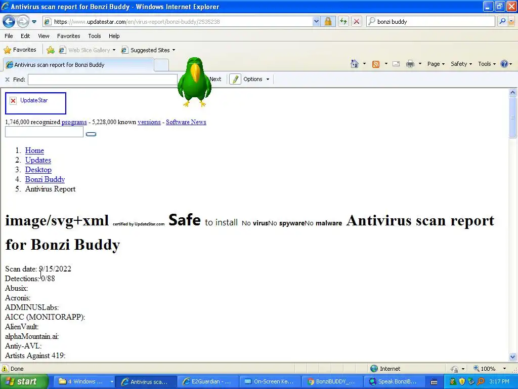
Task: Click the Print icon
Action: 410,64
